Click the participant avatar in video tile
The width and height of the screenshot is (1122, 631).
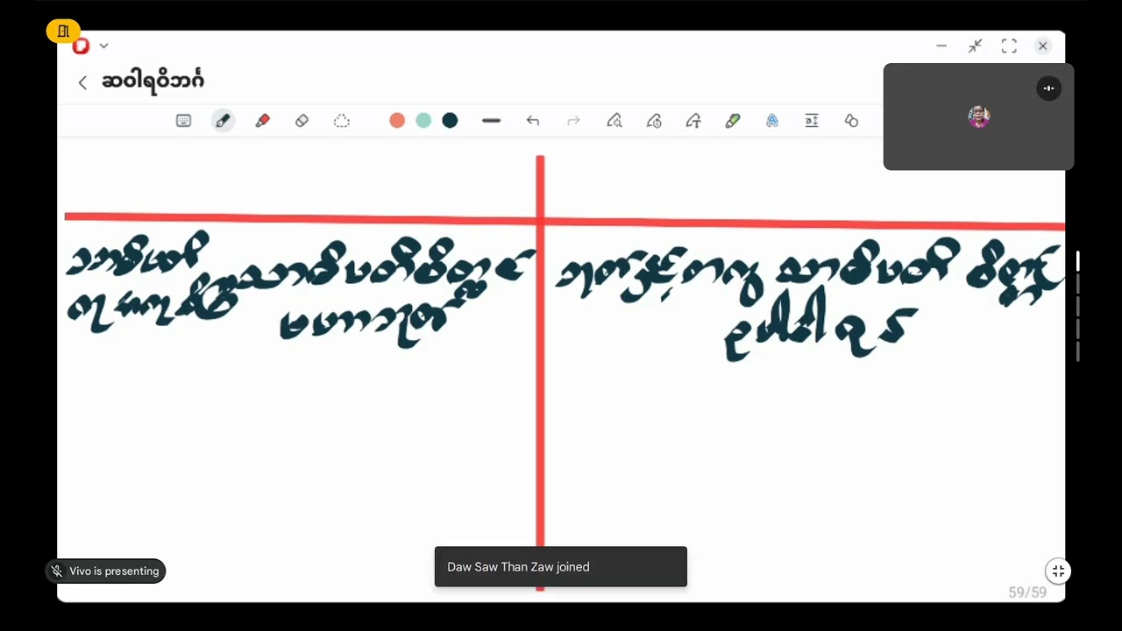click(x=979, y=117)
